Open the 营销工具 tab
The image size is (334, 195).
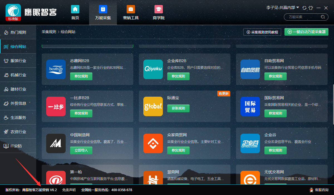(131, 13)
